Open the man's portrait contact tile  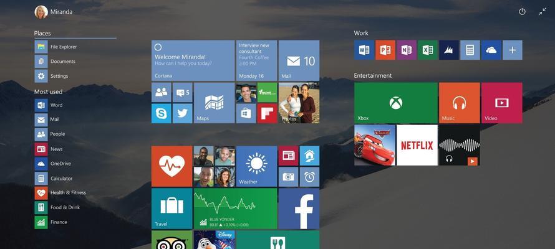[246, 92]
